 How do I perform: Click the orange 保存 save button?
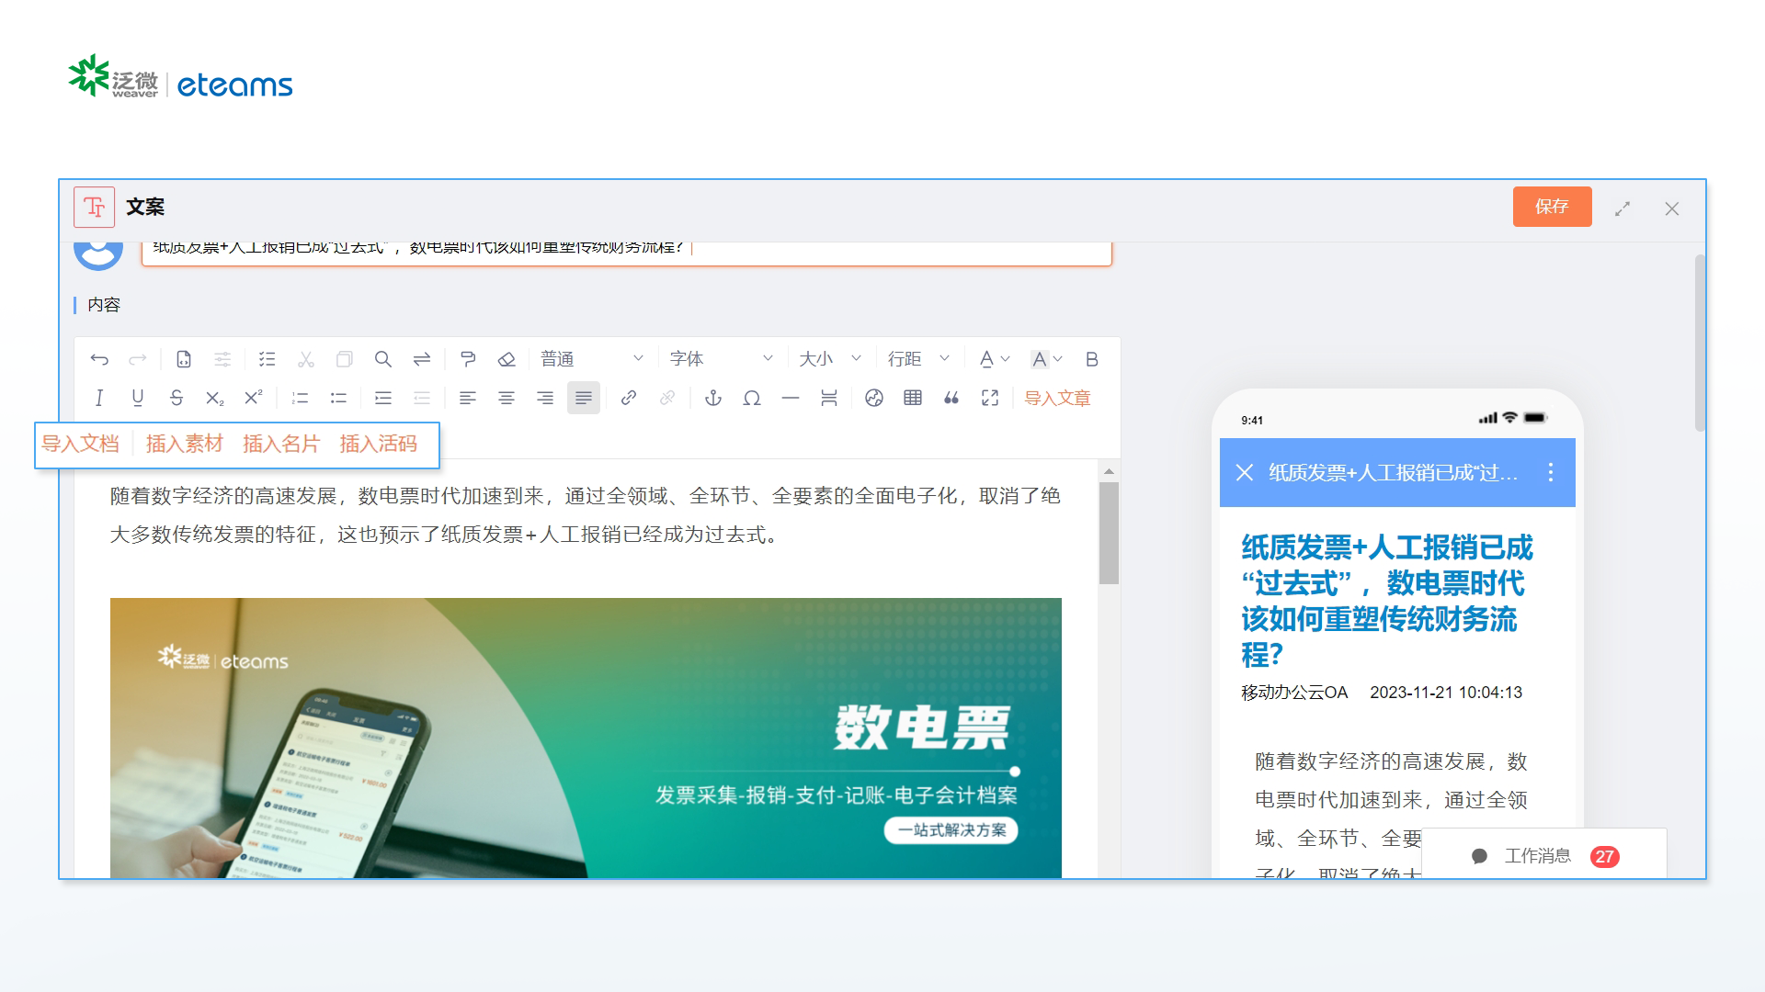coord(1552,207)
